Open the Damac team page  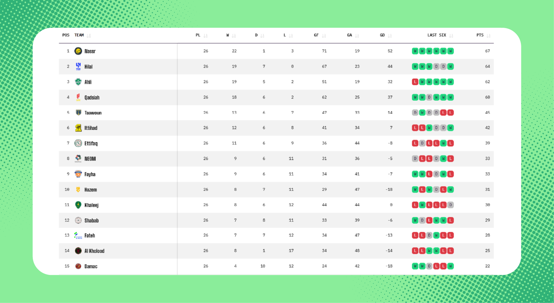click(x=91, y=266)
